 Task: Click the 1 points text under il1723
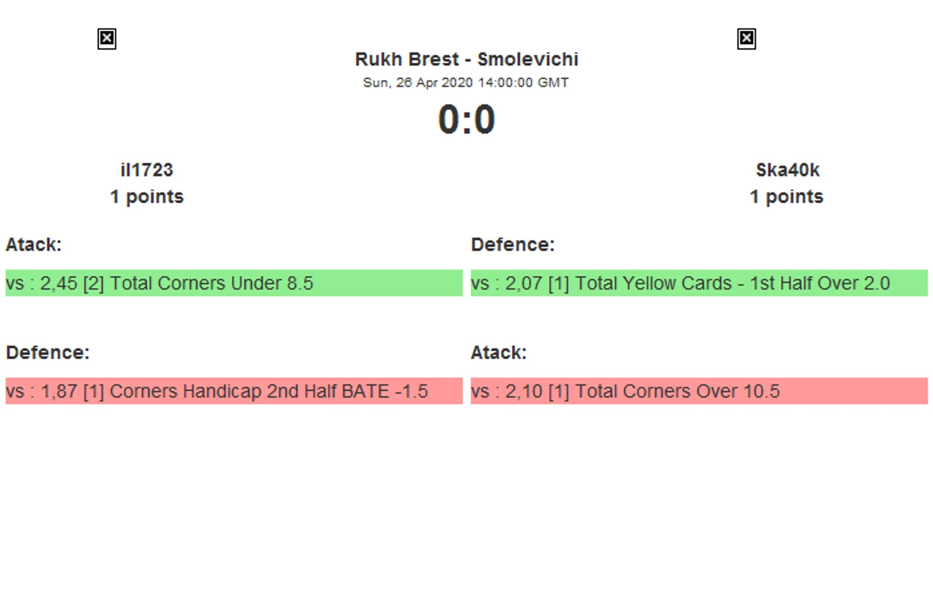[x=146, y=197]
